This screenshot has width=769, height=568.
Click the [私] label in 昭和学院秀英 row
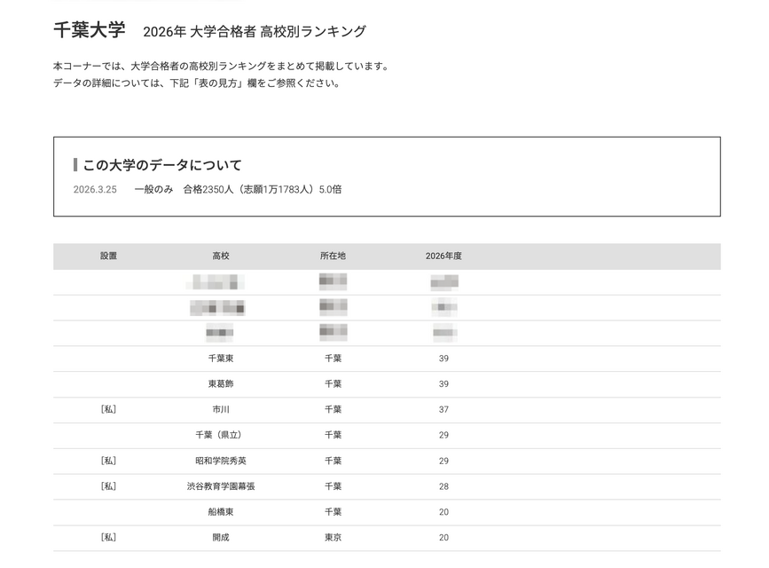click(108, 461)
